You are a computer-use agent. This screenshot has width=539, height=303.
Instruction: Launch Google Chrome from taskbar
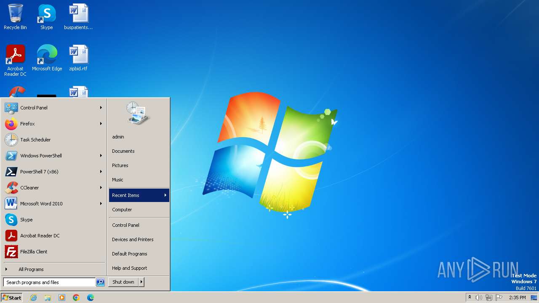point(76,298)
